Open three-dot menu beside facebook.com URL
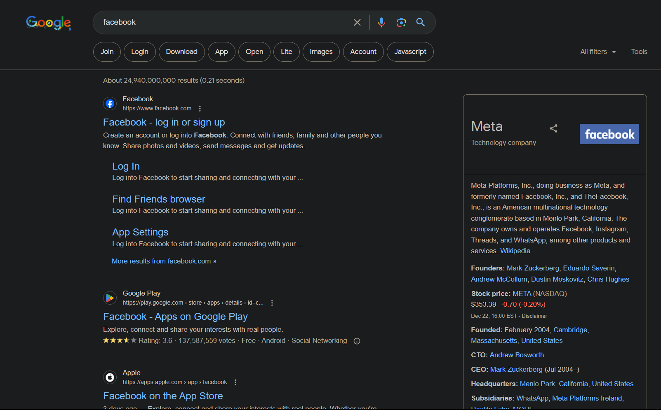The image size is (661, 410). 200,109
